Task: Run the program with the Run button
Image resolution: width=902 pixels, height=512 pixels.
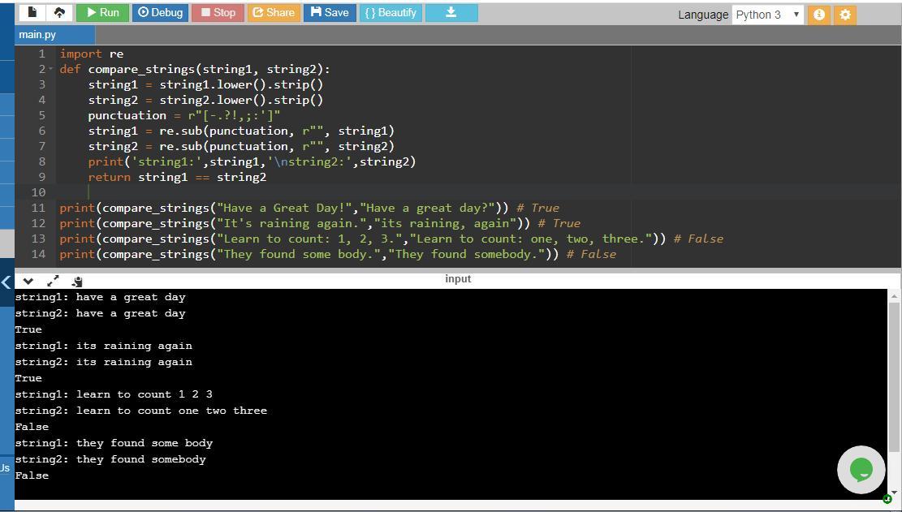Action: coord(102,13)
